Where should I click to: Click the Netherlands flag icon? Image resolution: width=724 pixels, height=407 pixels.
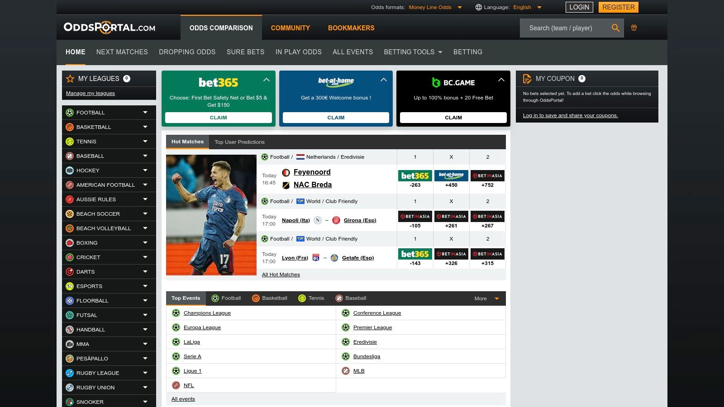300,157
